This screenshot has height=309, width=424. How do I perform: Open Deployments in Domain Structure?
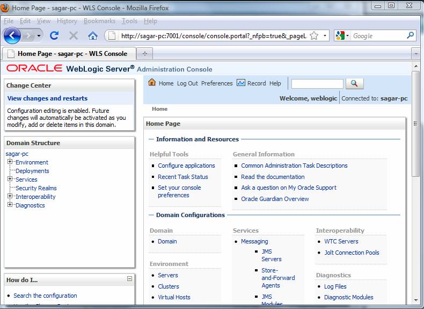(32, 171)
